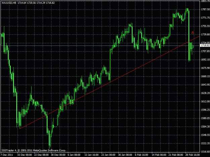Viewport: 210px width, 157px height.
Task: Click the 30 Dec 00:00 time label
Action: point(58,155)
